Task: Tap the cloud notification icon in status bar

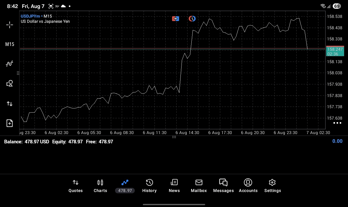Action: pos(63,6)
